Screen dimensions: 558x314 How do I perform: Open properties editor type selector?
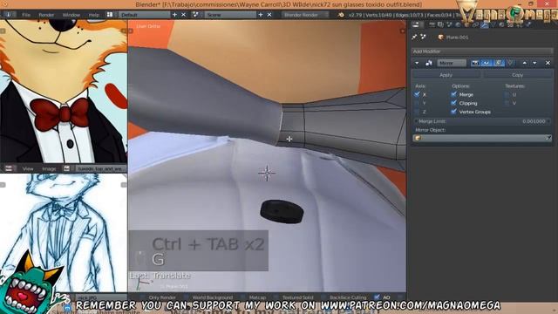[x=416, y=24]
